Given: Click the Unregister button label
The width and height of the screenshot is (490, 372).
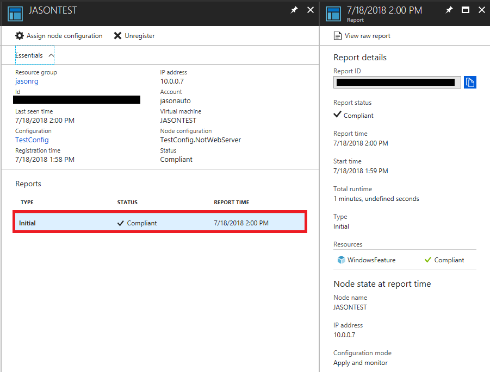Looking at the screenshot, I should 140,36.
